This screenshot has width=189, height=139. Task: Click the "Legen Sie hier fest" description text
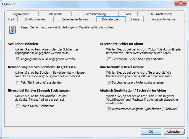click(x=67, y=27)
